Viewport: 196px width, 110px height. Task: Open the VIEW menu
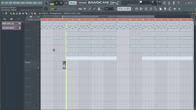23,3
